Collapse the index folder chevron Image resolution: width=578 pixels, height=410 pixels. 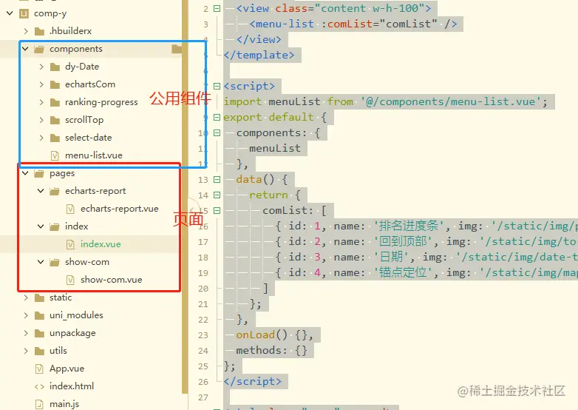coord(41,226)
